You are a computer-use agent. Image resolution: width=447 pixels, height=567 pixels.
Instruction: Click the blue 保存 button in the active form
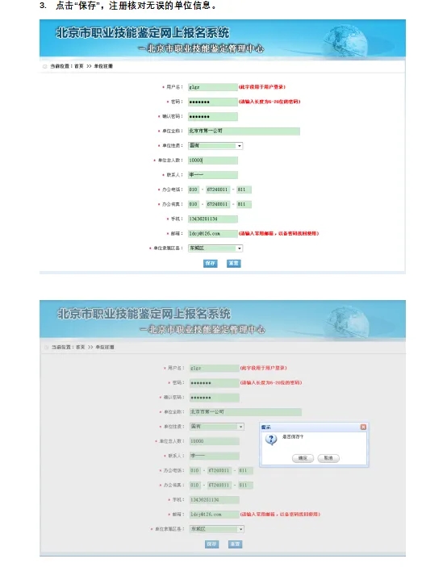[x=210, y=263]
